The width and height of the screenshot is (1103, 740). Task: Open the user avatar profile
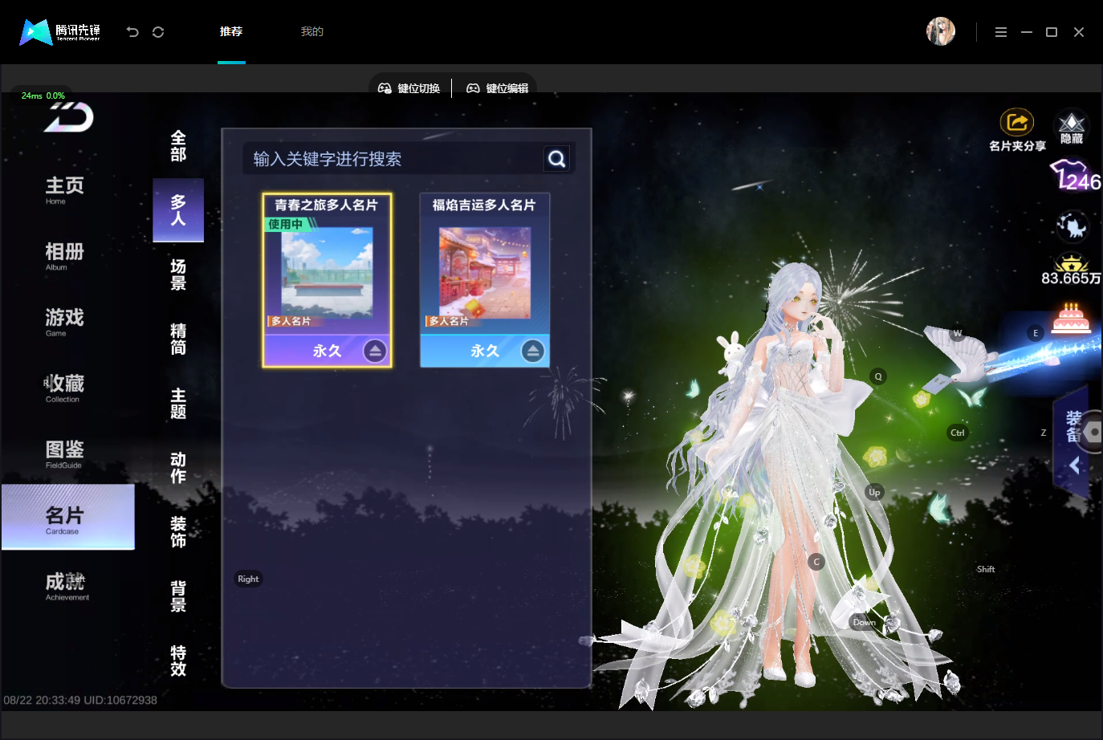(941, 31)
